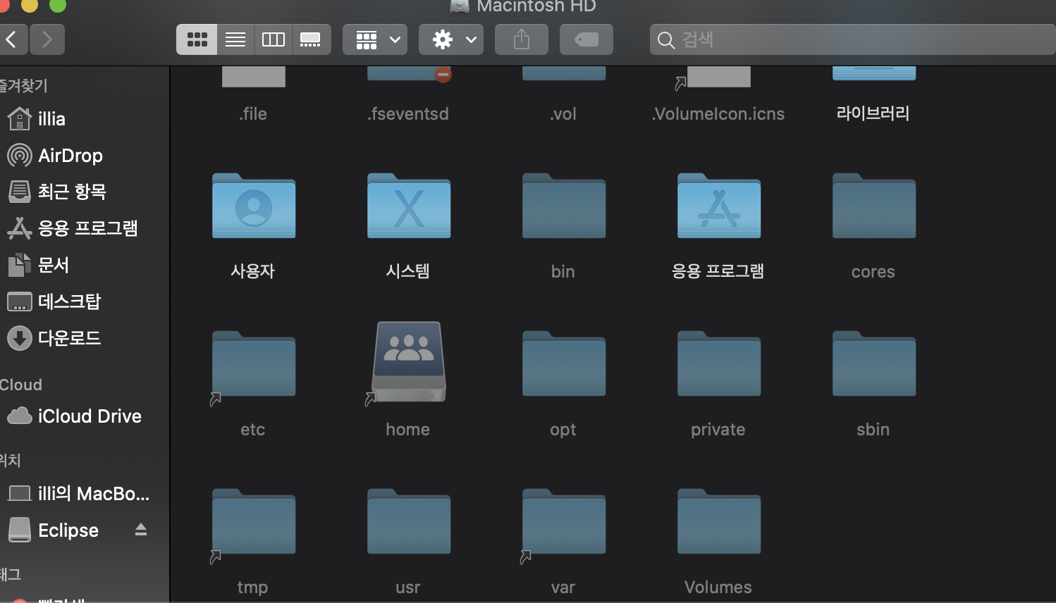Select the tmp alias folder

pos(254,521)
